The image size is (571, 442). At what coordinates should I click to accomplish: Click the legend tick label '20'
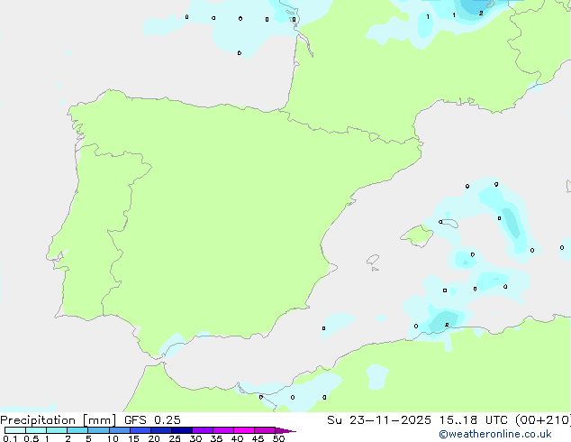click(154, 438)
